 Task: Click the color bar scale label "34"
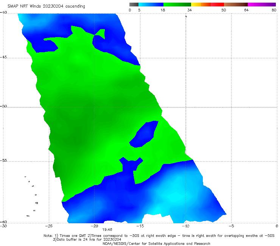point(190,10)
